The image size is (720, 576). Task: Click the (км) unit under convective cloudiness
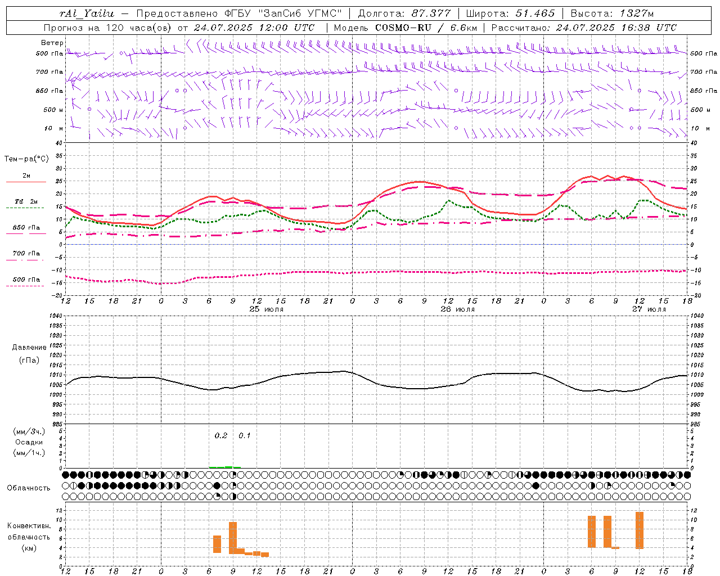(x=29, y=548)
